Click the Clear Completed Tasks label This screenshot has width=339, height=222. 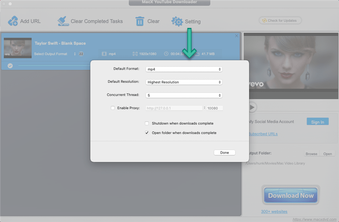point(97,21)
